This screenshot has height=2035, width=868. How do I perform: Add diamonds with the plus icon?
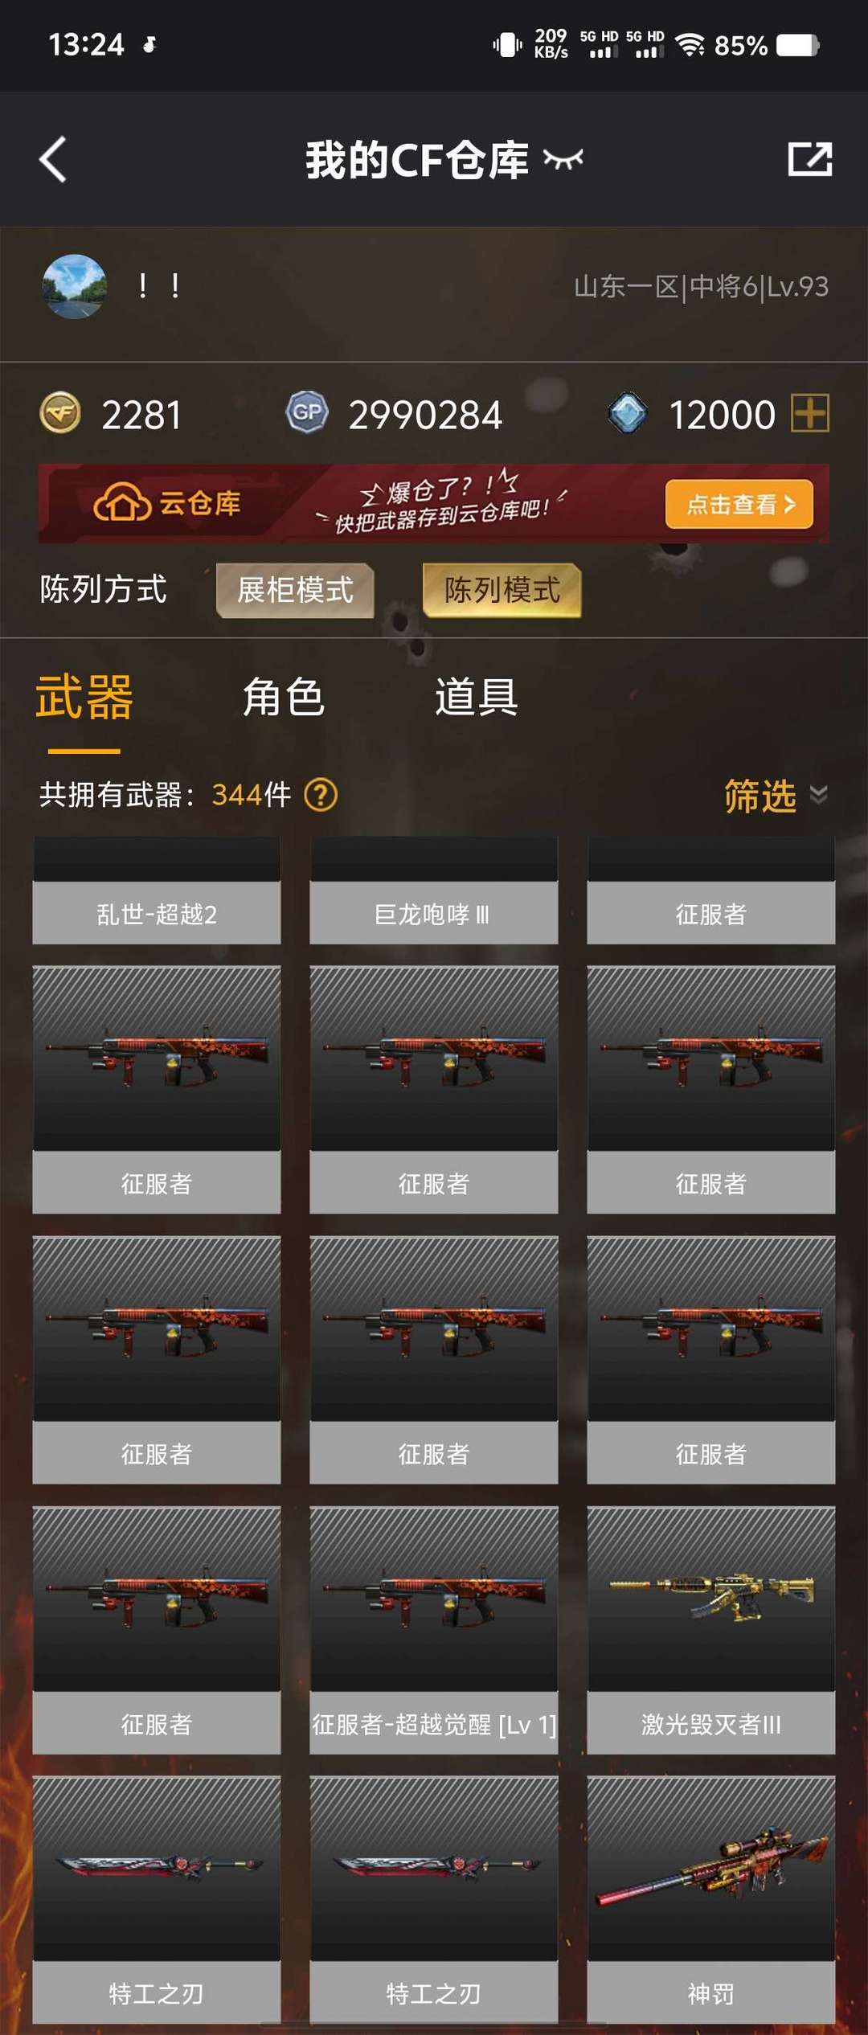810,413
